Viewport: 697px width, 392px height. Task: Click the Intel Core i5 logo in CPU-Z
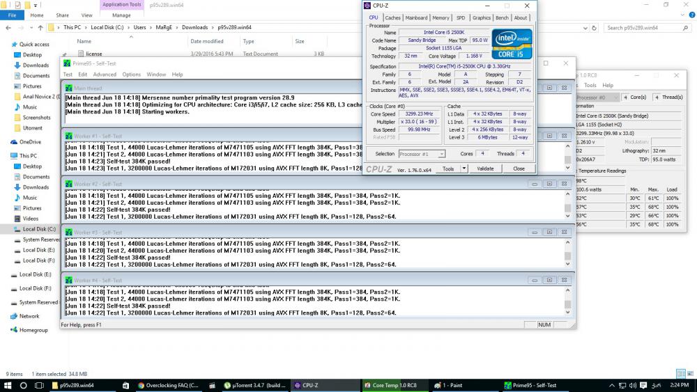[512, 43]
